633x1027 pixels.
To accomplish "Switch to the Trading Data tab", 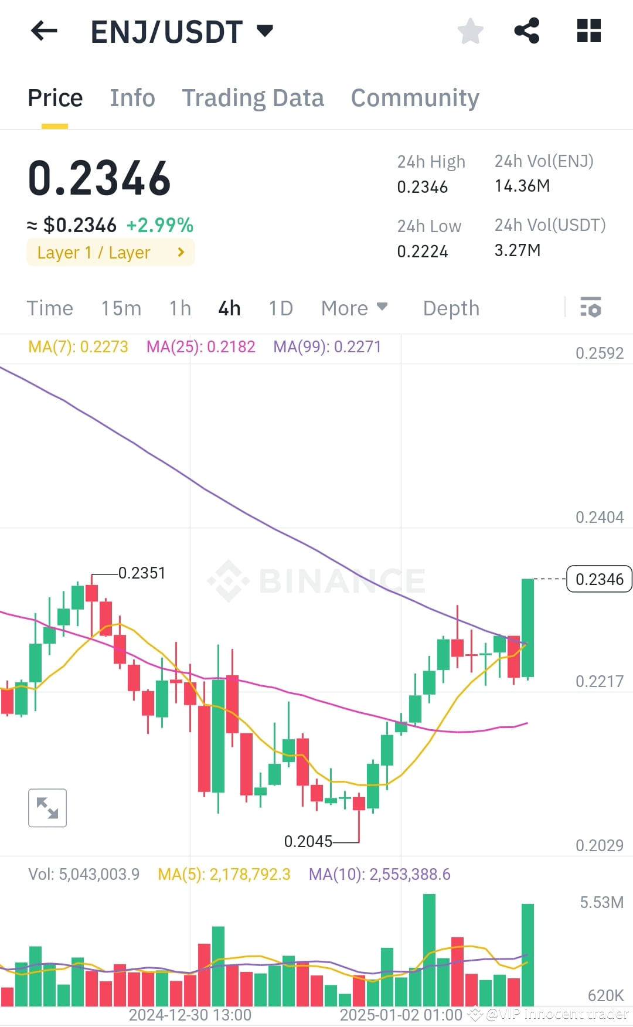I will click(253, 97).
